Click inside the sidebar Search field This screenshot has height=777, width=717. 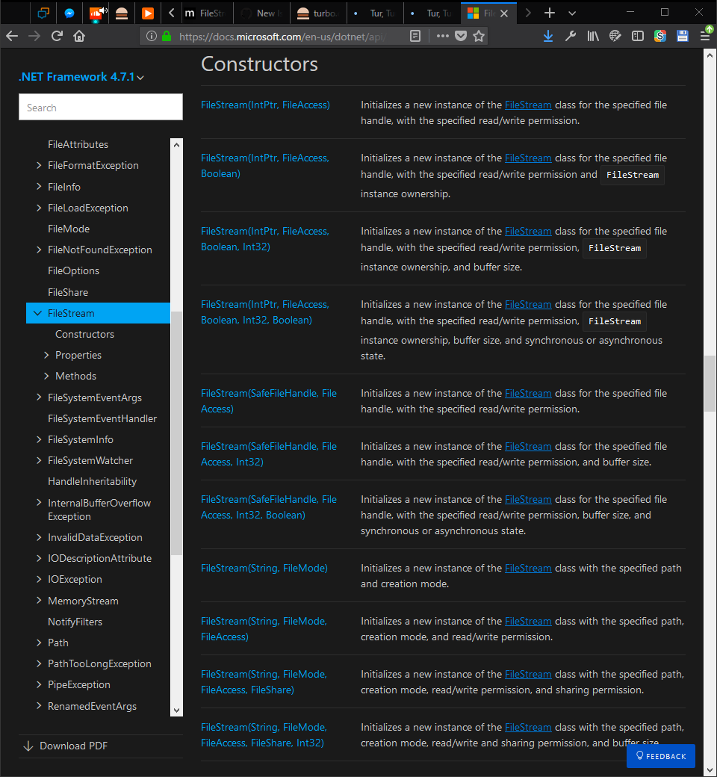[x=100, y=107]
